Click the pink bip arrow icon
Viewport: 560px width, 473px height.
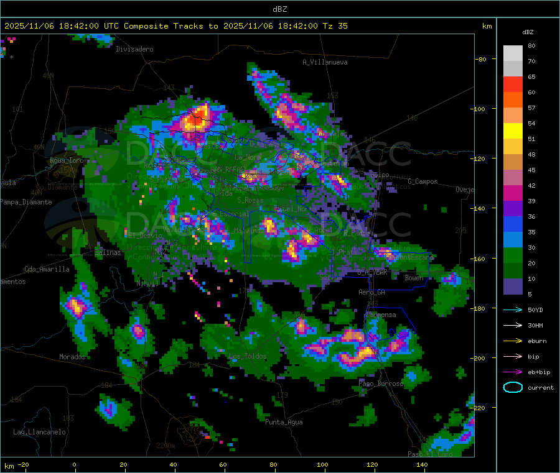(x=513, y=356)
